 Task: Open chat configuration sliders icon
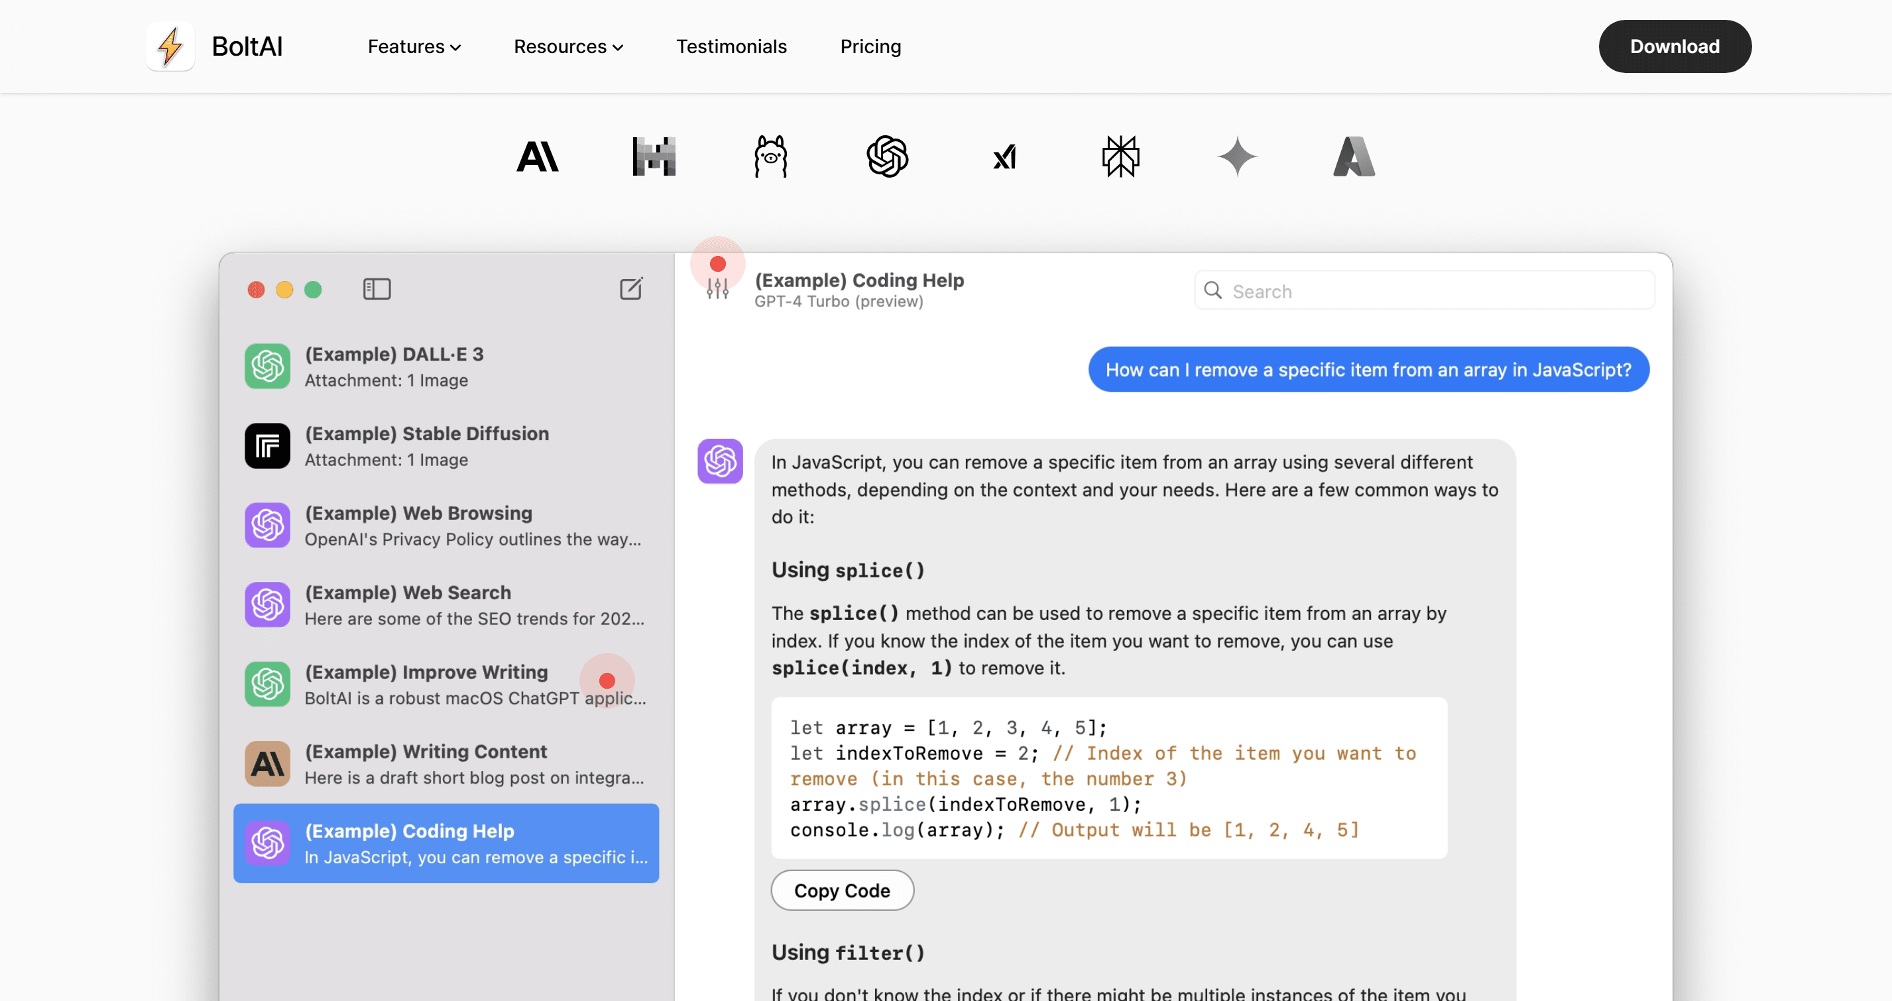pos(717,288)
